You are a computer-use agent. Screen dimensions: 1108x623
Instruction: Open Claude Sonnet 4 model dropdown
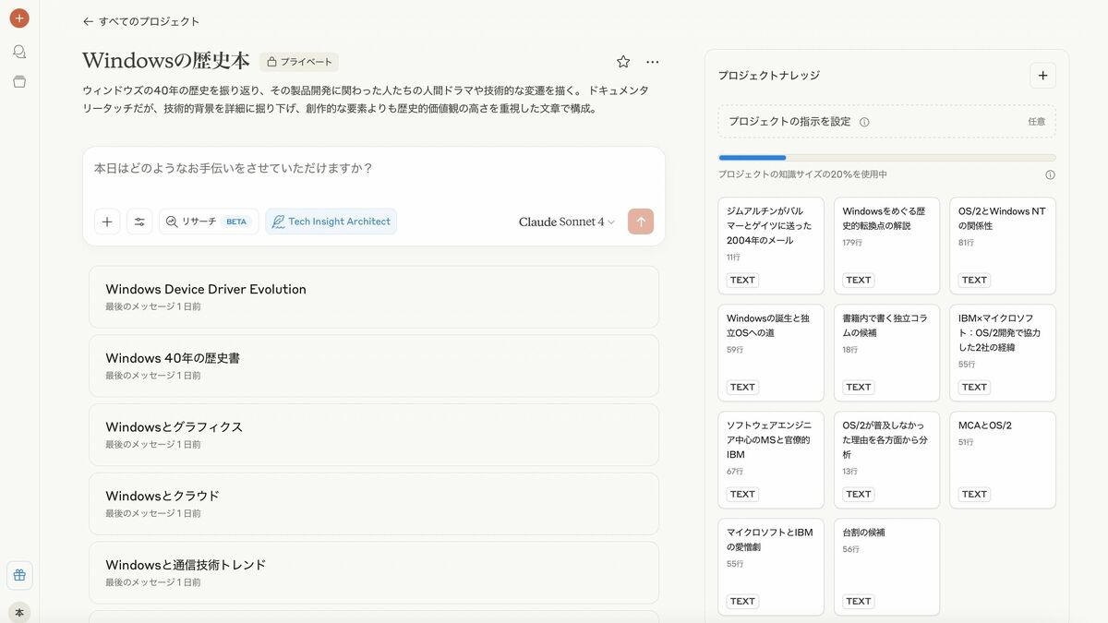point(567,222)
